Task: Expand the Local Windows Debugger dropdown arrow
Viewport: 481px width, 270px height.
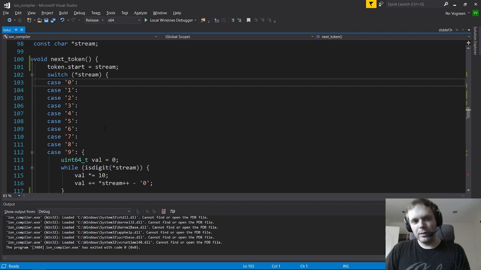Action: click(196, 20)
